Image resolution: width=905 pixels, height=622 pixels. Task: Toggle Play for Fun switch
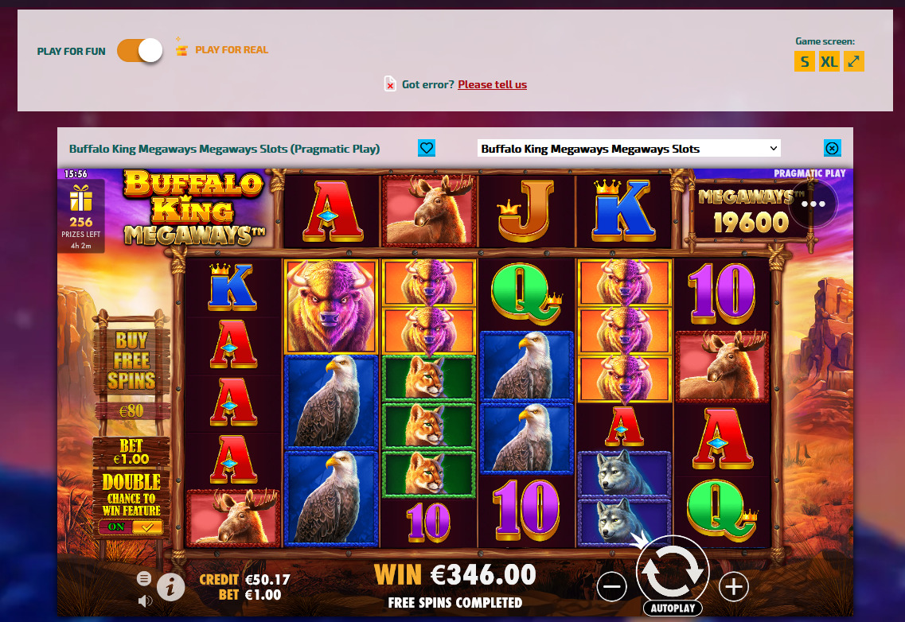coord(139,50)
